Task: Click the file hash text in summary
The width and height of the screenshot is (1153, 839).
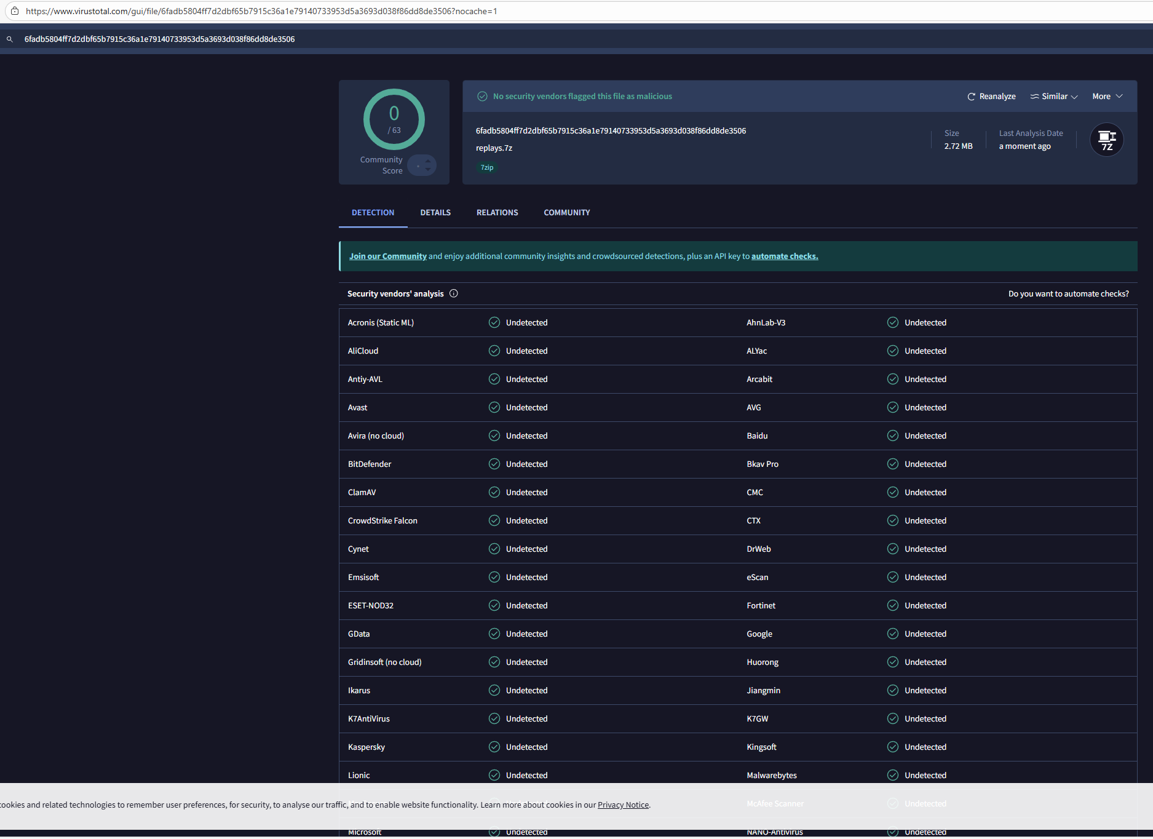Action: point(611,131)
